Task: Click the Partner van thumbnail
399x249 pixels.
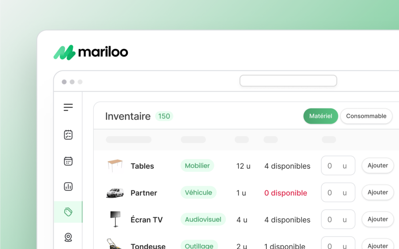Action: click(x=115, y=193)
